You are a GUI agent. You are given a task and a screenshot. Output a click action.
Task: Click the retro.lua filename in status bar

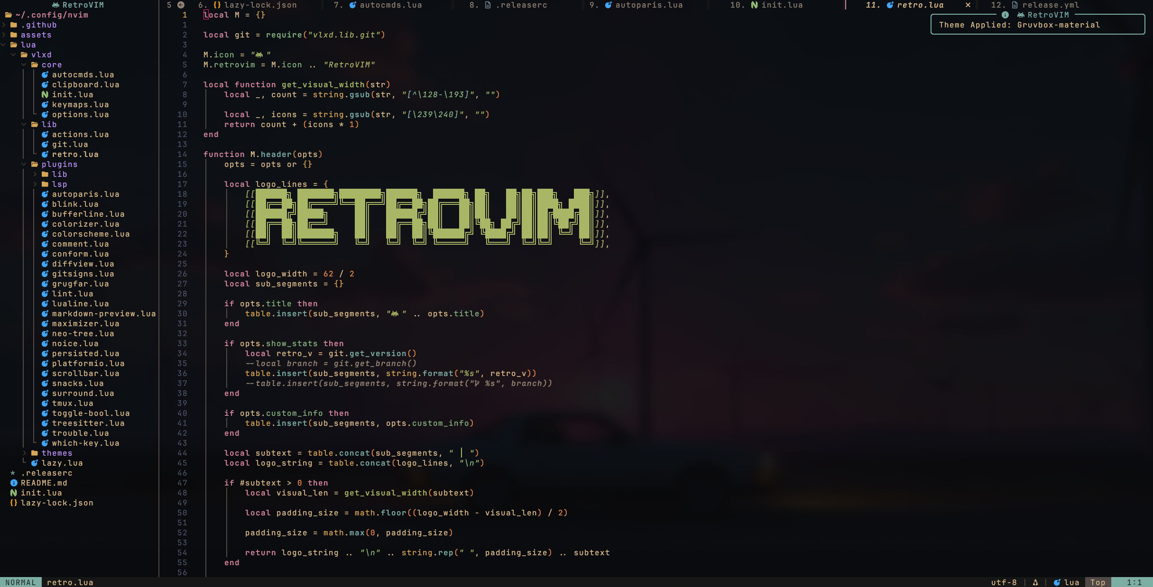pos(70,582)
